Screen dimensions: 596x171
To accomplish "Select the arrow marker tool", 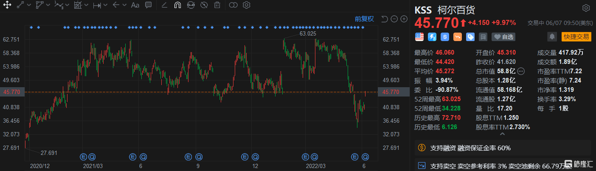I will click(116, 6).
